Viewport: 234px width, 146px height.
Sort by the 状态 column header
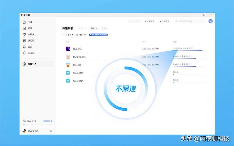175,42
